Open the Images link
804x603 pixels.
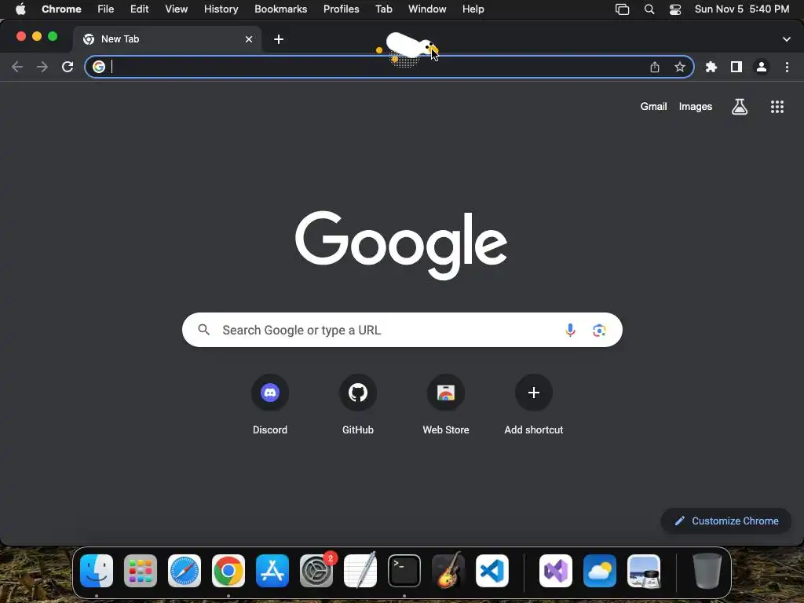[696, 107]
